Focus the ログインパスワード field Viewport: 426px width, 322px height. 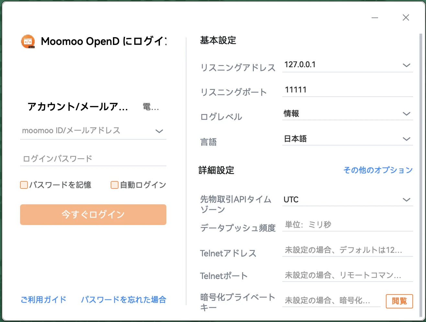tap(93, 159)
